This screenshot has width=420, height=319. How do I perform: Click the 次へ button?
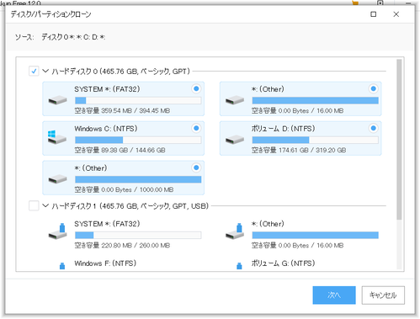coord(334,295)
